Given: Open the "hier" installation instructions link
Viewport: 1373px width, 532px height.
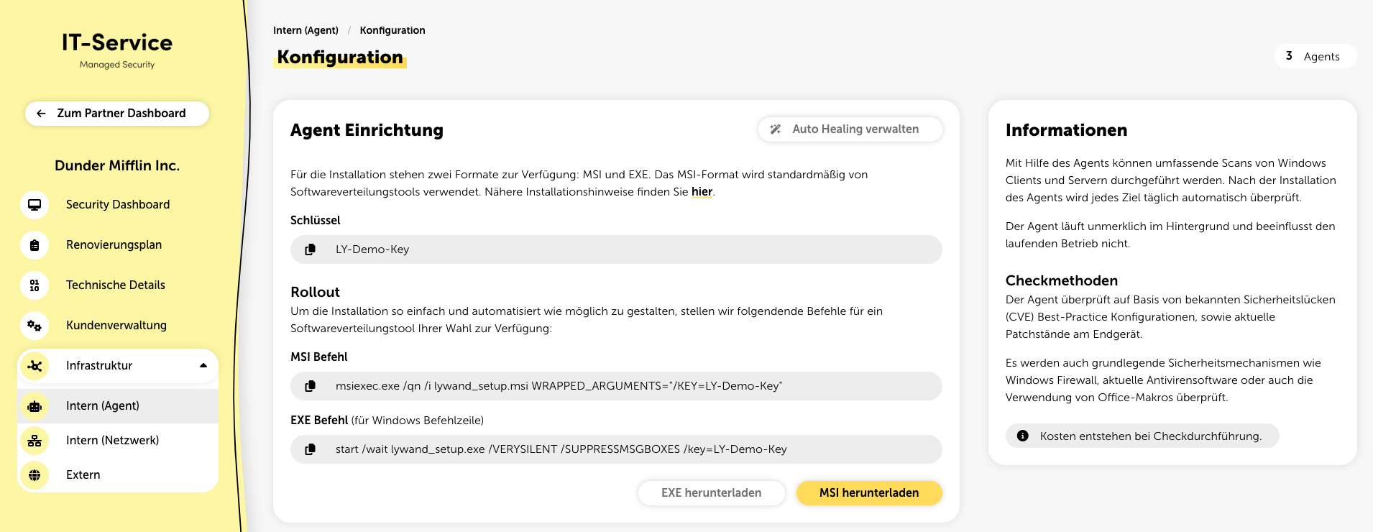Looking at the screenshot, I should 702,192.
